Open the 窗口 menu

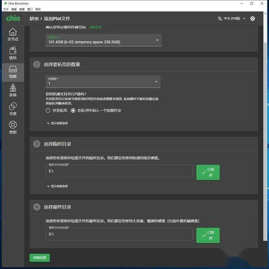[30, 9]
